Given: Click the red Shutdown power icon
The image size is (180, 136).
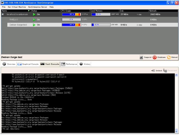Looking at the screenshot, I should (155, 57).
